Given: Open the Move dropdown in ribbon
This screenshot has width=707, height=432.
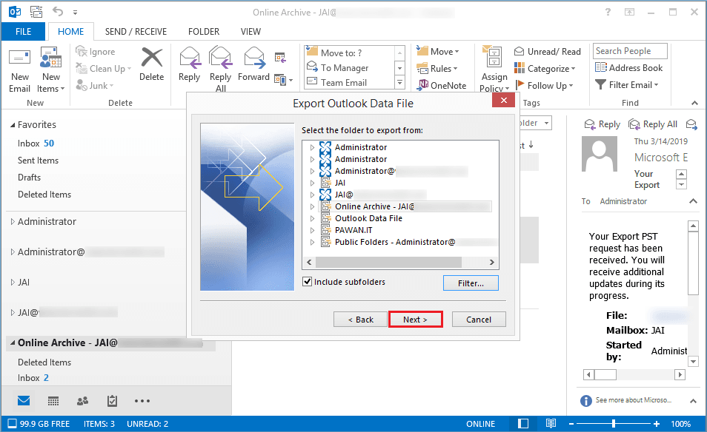Looking at the screenshot, I should pos(437,51).
